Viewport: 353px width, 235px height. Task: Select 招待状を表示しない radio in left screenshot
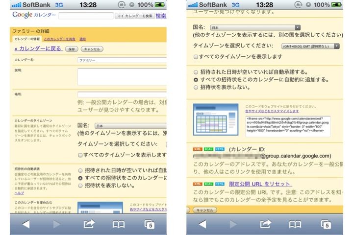click(80, 186)
